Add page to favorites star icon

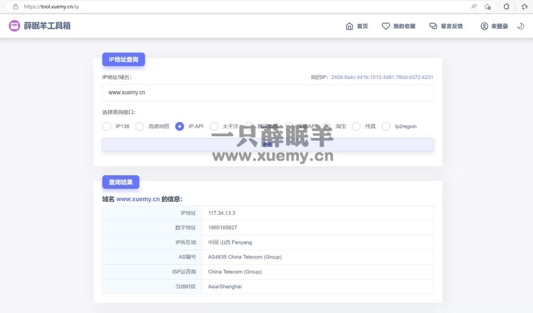point(488,6)
